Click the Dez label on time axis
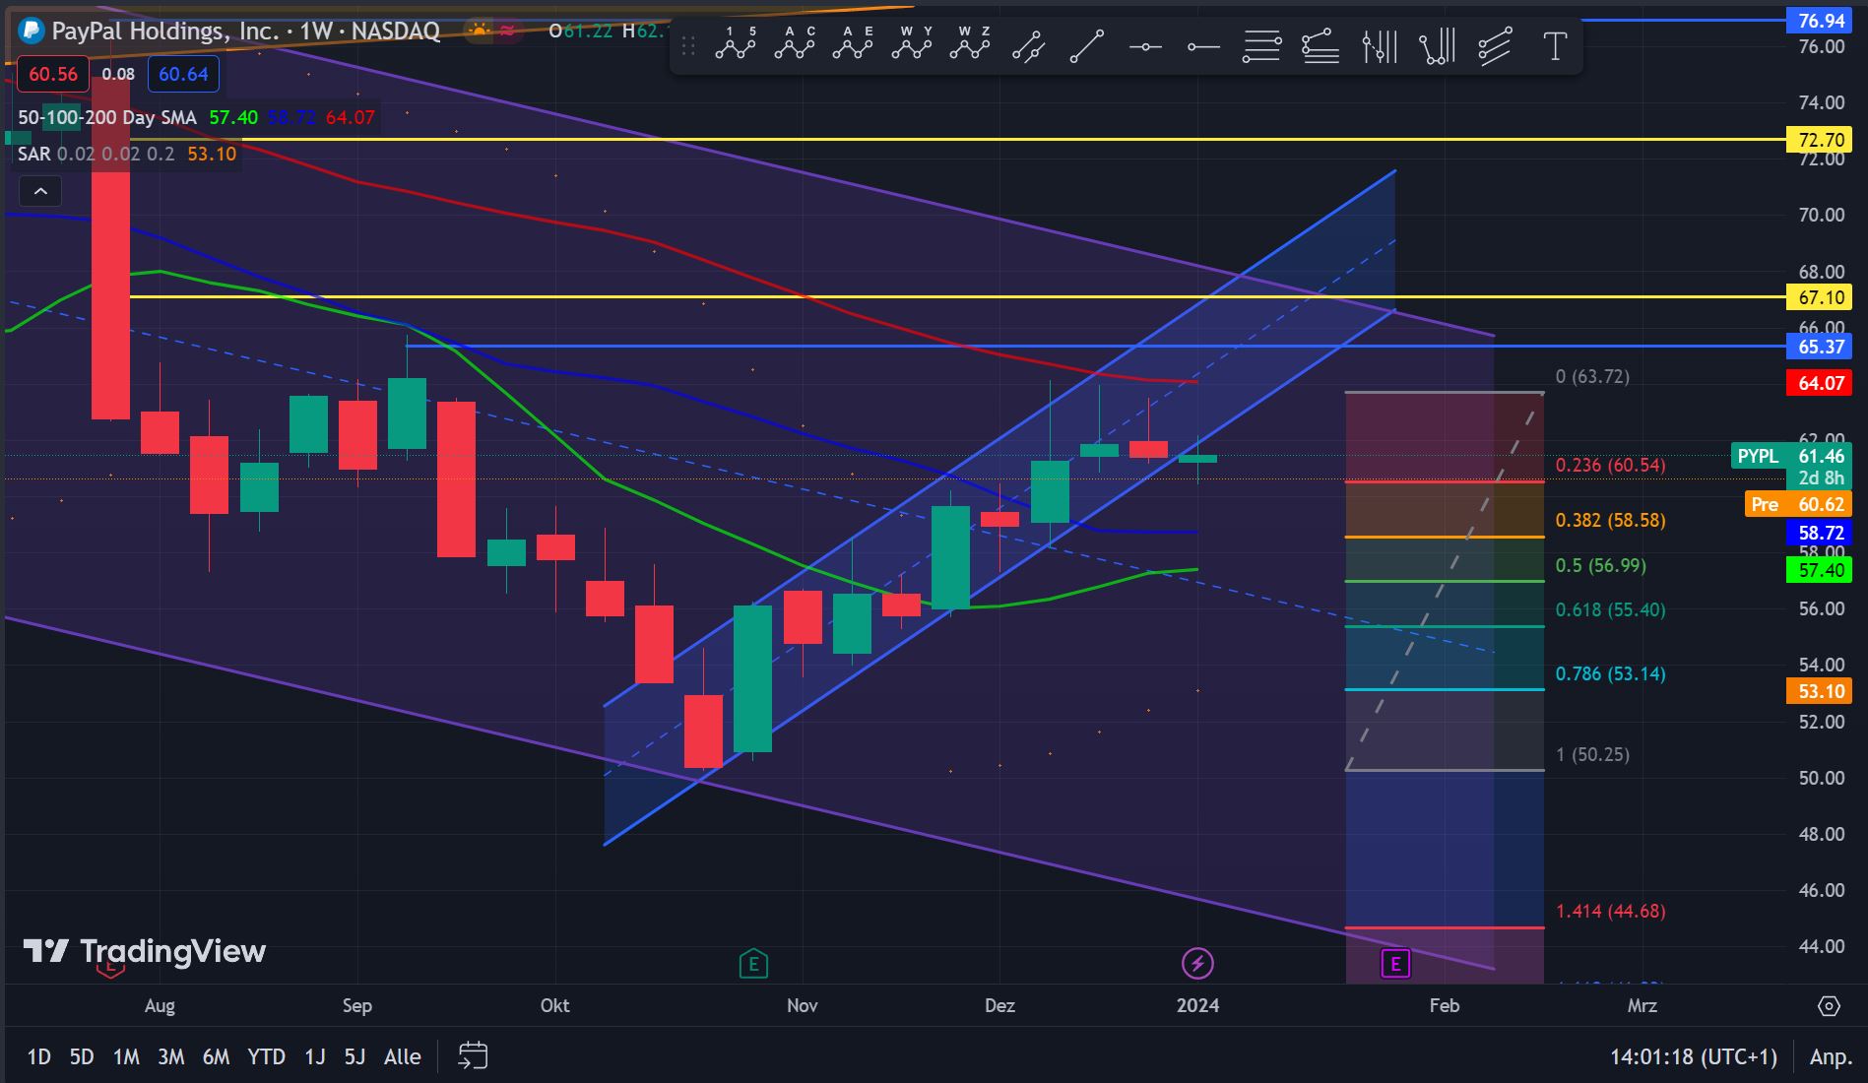 click(999, 1005)
